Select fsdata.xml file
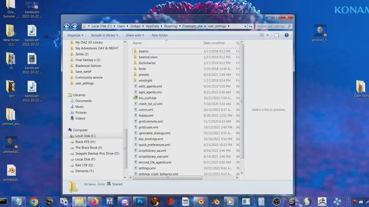The width and height of the screenshot is (369, 207). (x=146, y=116)
